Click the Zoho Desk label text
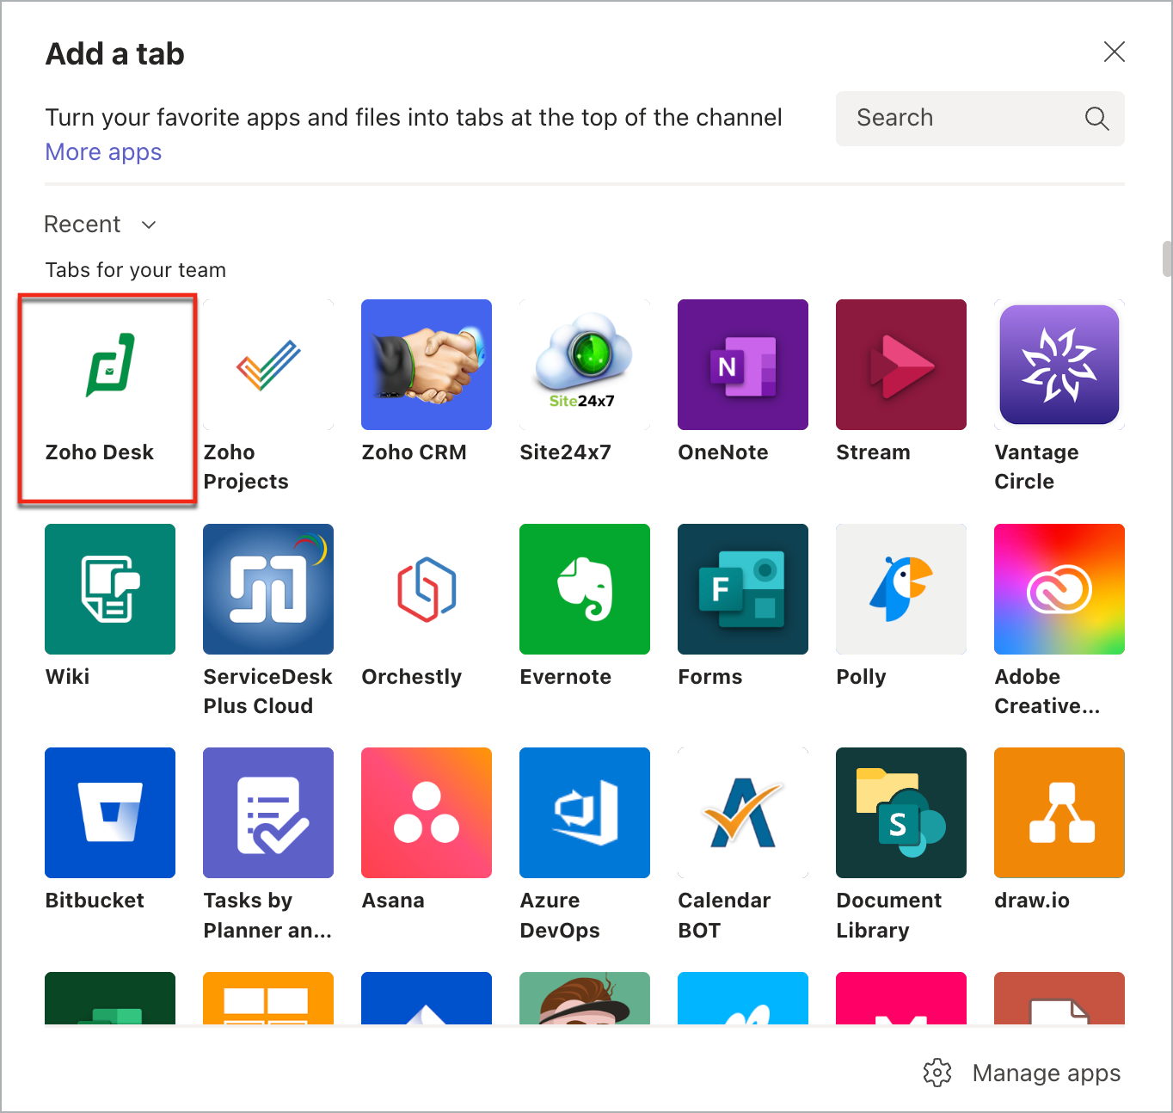Screen dimensions: 1173x1113 (x=100, y=452)
